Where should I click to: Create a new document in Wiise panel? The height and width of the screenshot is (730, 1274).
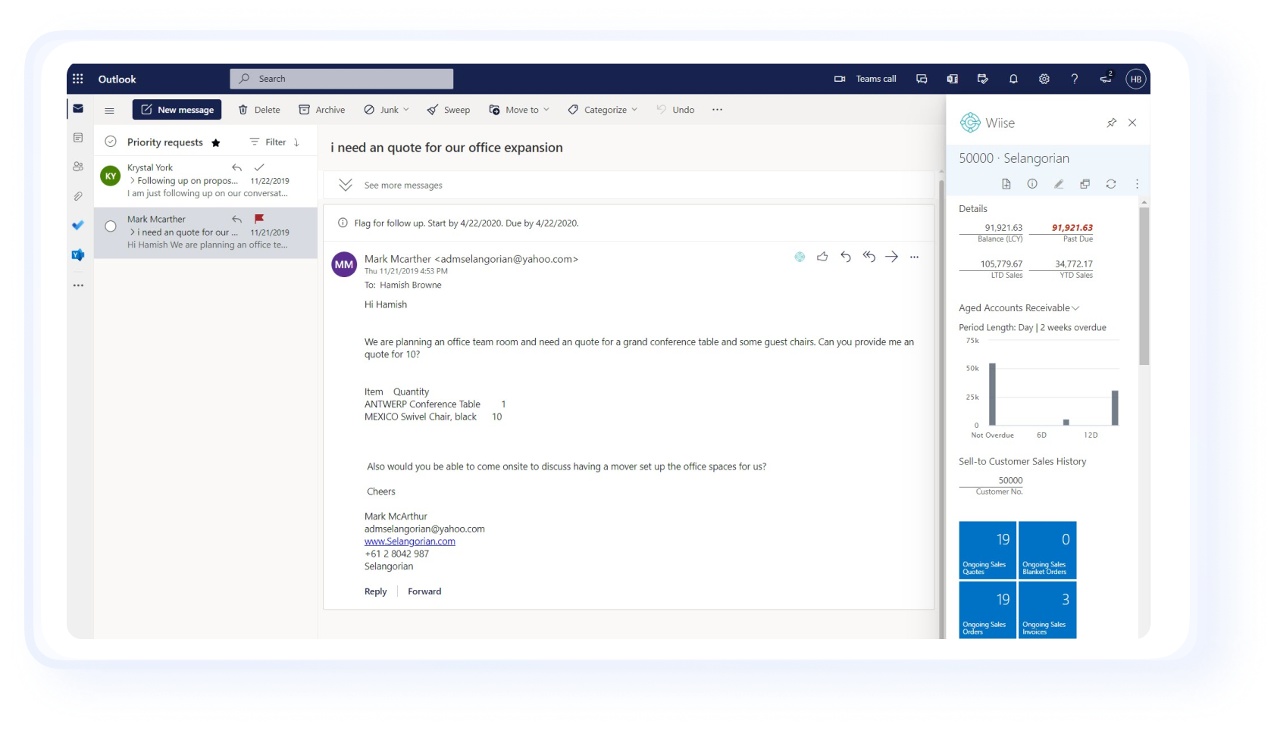click(1006, 184)
